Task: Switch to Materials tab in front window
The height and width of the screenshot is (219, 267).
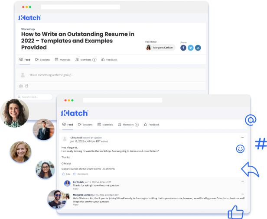Action: [x=105, y=124]
